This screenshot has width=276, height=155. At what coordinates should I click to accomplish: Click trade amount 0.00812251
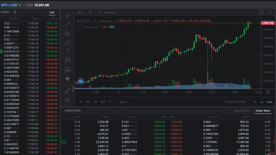tap(12, 48)
